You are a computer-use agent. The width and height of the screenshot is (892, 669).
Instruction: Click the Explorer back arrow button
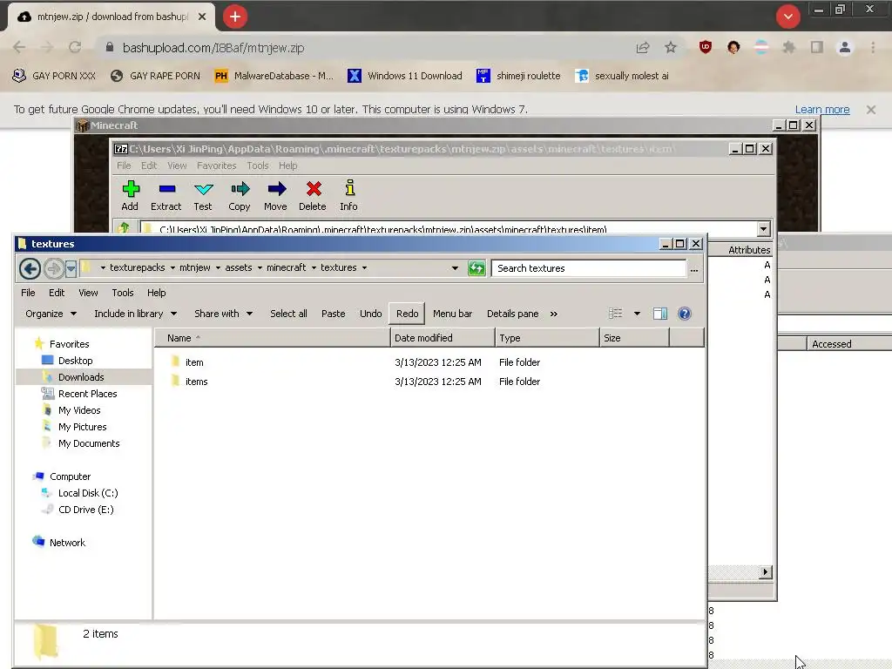30,268
